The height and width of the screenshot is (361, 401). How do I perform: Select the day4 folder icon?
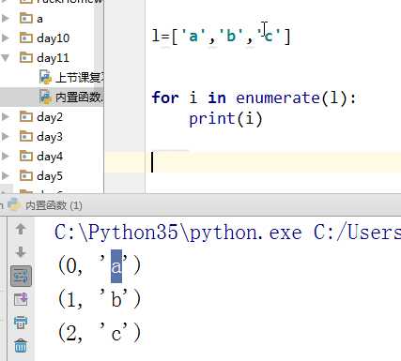point(26,156)
